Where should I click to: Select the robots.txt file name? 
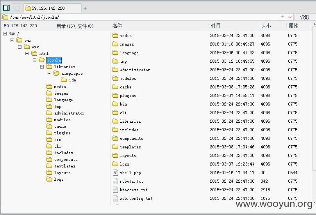tap(131, 181)
